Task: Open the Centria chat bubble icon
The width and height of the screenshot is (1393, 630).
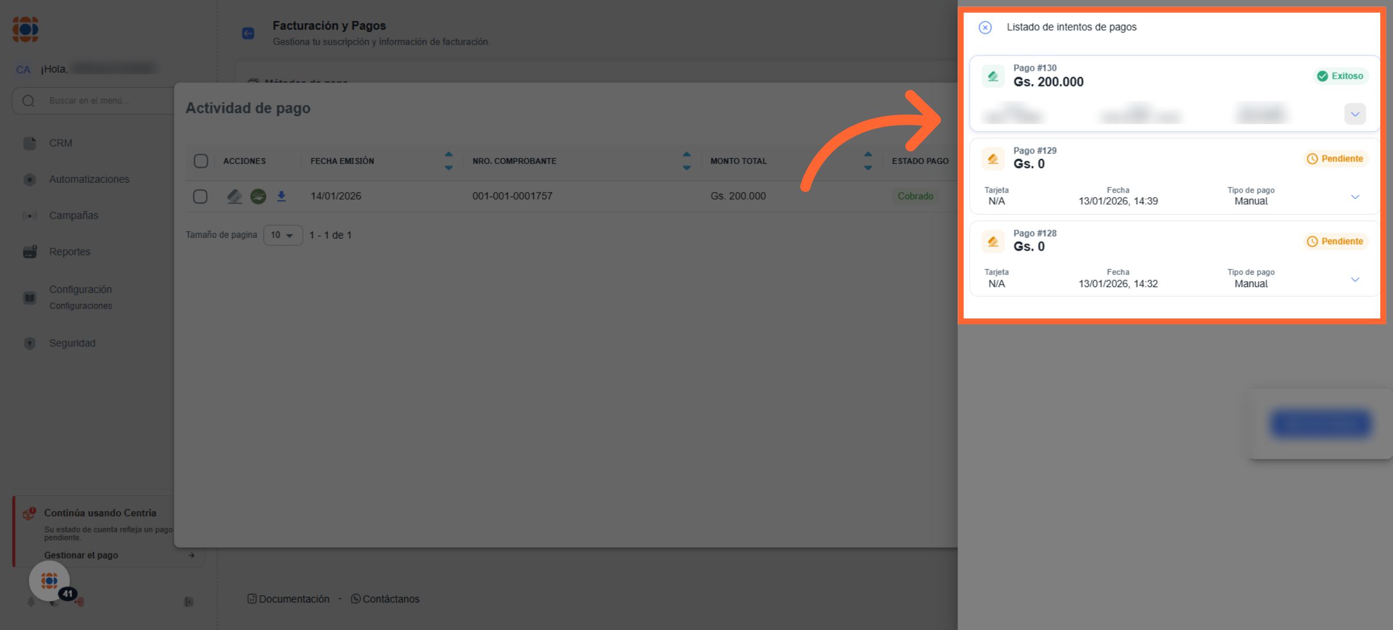Action: (x=49, y=580)
